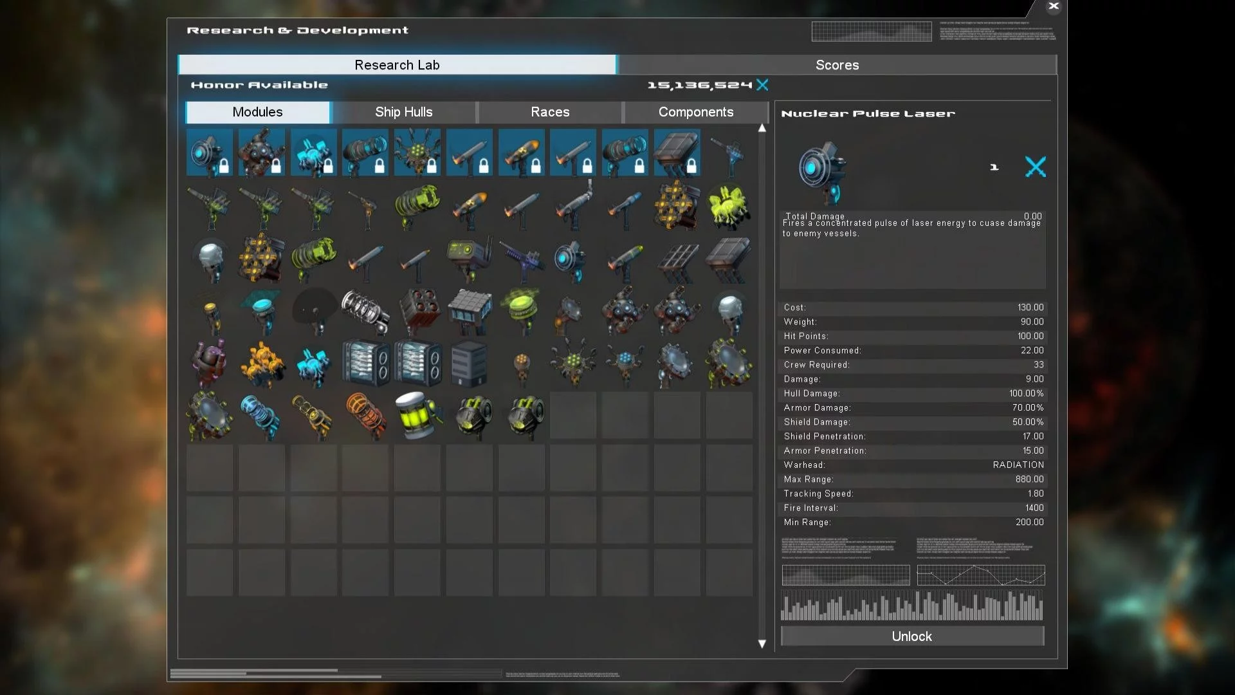
Task: Open the Components category tab
Action: click(695, 112)
